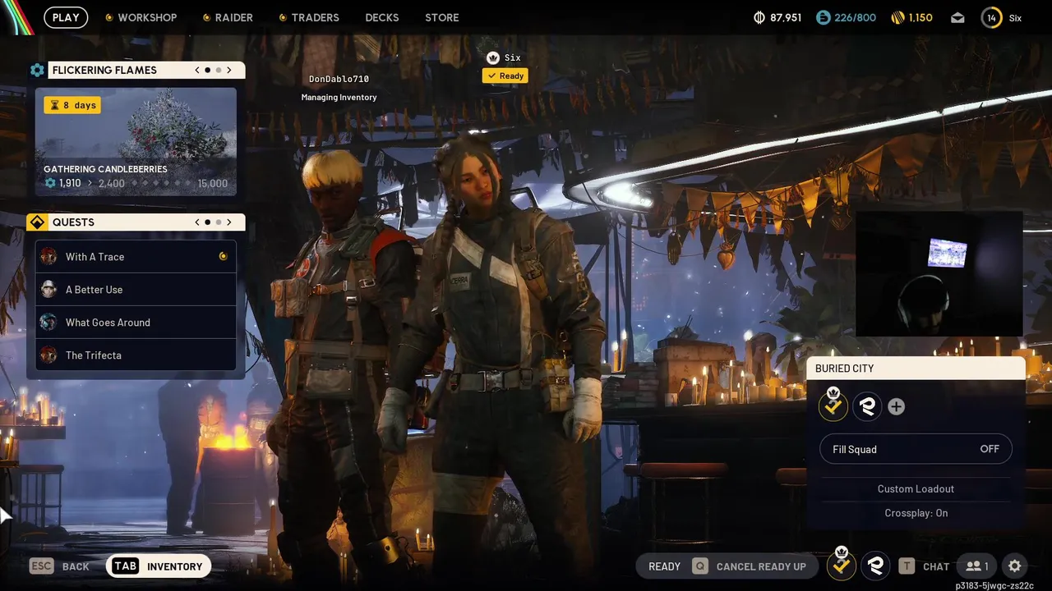
Task: Select The Trifecta quest
Action: coord(136,355)
